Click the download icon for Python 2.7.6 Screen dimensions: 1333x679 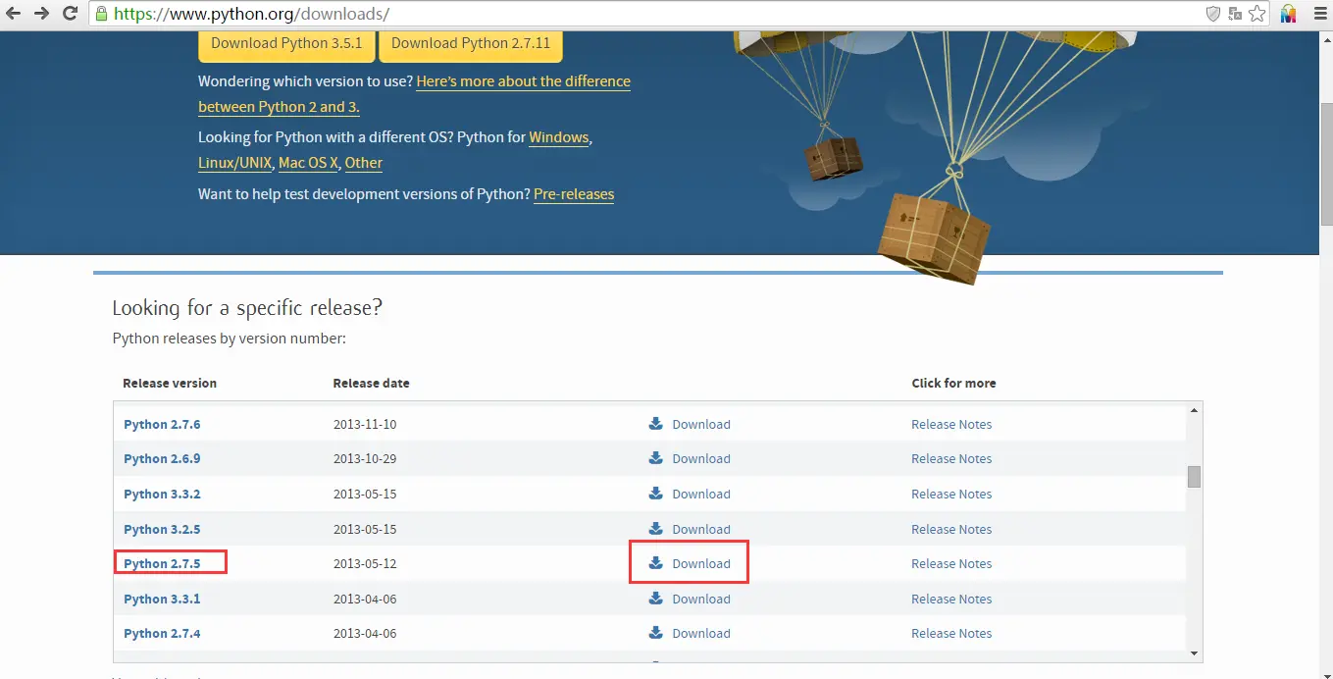656,424
